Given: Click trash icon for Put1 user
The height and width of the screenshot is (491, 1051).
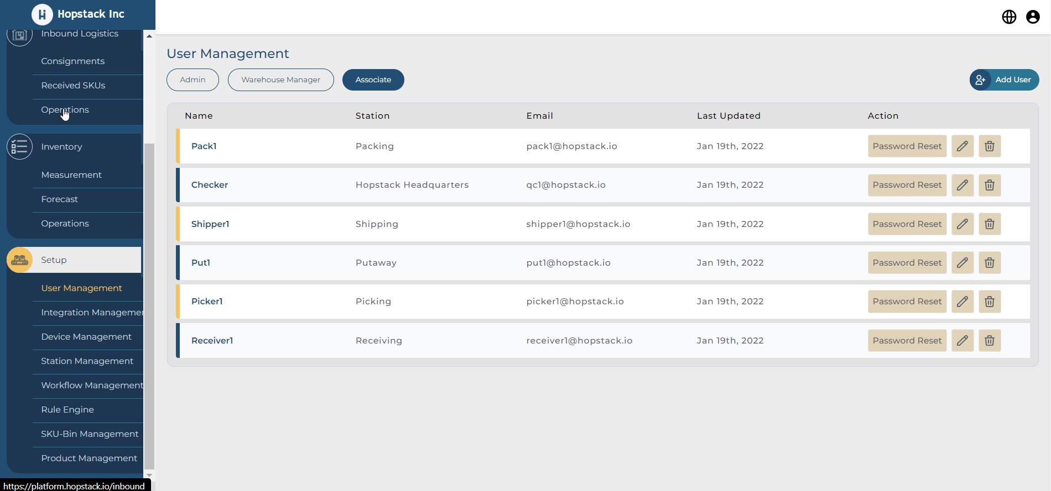Looking at the screenshot, I should (990, 263).
